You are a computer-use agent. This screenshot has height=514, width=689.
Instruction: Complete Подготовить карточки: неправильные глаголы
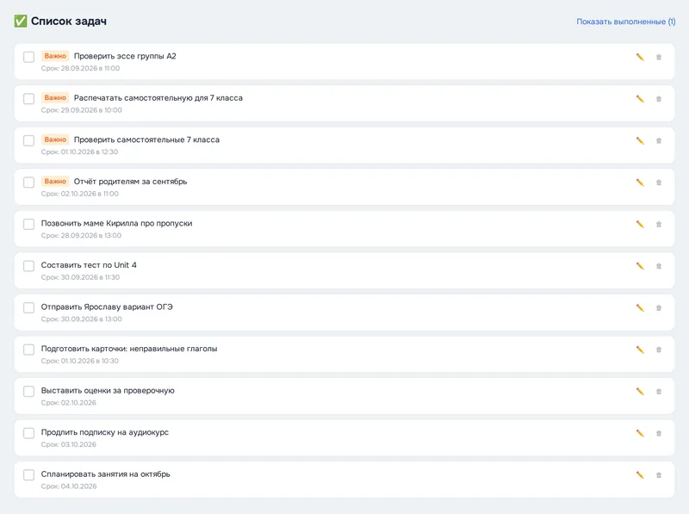click(x=28, y=350)
